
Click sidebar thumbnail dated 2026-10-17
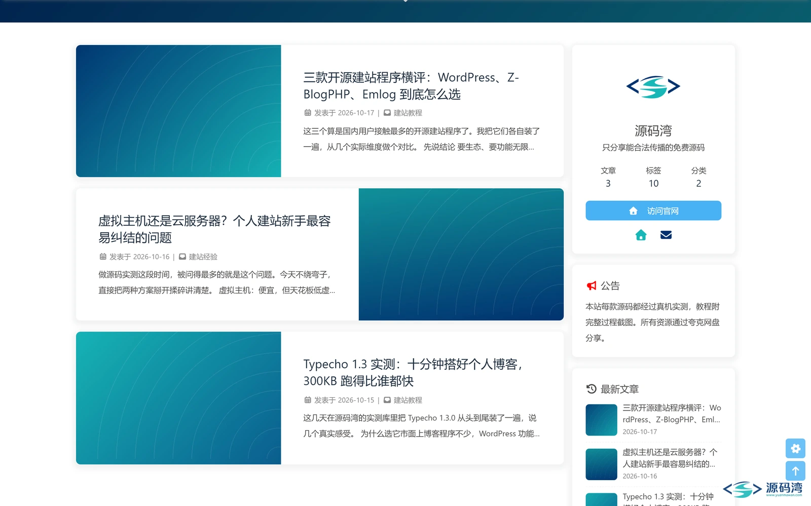point(601,420)
